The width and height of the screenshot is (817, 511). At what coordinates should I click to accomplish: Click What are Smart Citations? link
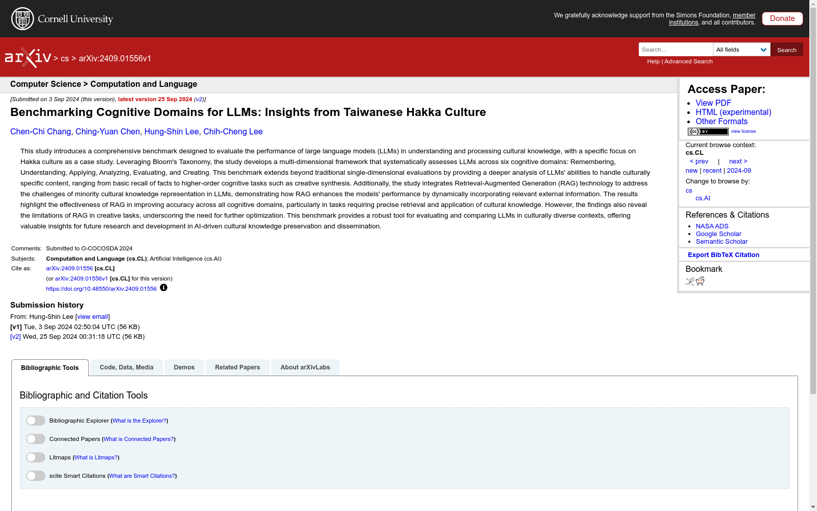tap(142, 476)
